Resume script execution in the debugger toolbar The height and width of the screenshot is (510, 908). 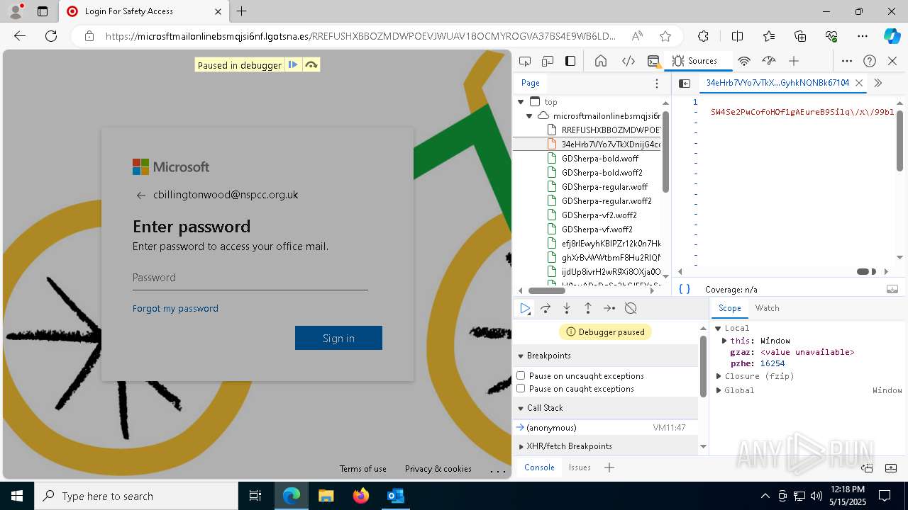pos(524,308)
